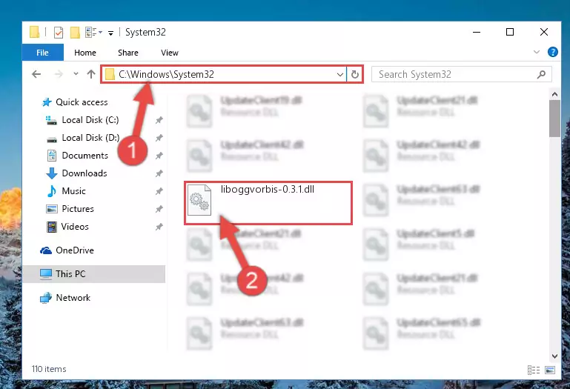Select OneDrive in navigation pane
570x389 pixels.
pyautogui.click(x=75, y=250)
